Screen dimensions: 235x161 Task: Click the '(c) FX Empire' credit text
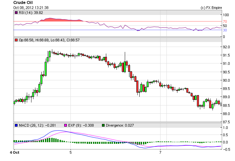click(x=211, y=8)
